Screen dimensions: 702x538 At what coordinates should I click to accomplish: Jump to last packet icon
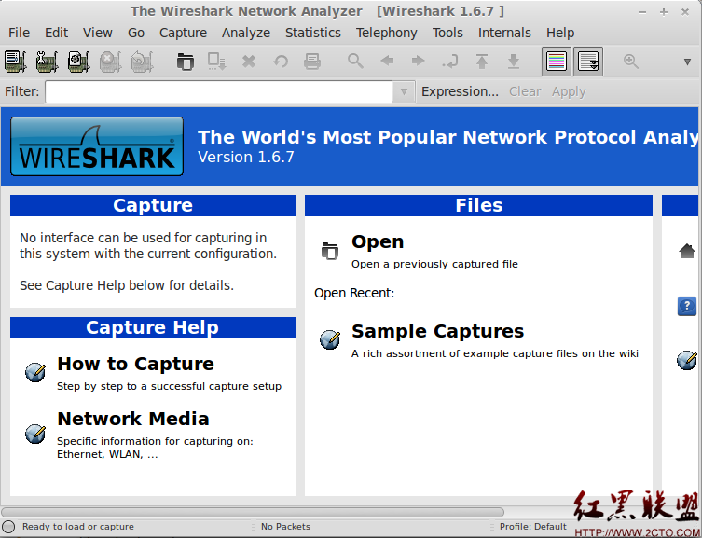coord(514,62)
